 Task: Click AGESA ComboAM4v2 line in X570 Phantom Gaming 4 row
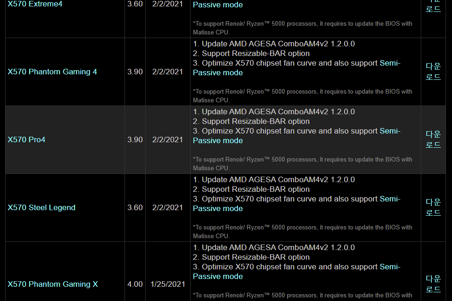274,44
